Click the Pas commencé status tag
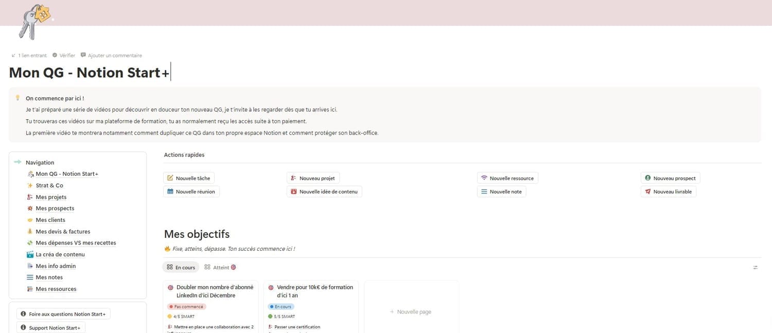 tap(187, 306)
